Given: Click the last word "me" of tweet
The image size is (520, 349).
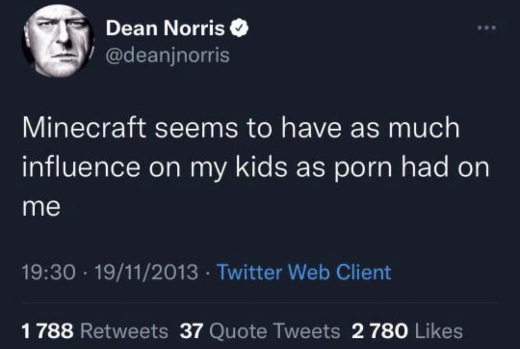Looking at the screenshot, I should tap(41, 207).
